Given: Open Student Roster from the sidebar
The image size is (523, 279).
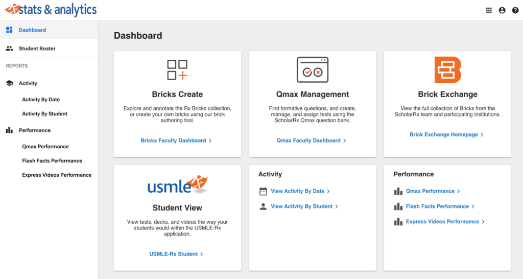Looking at the screenshot, I should (x=37, y=49).
